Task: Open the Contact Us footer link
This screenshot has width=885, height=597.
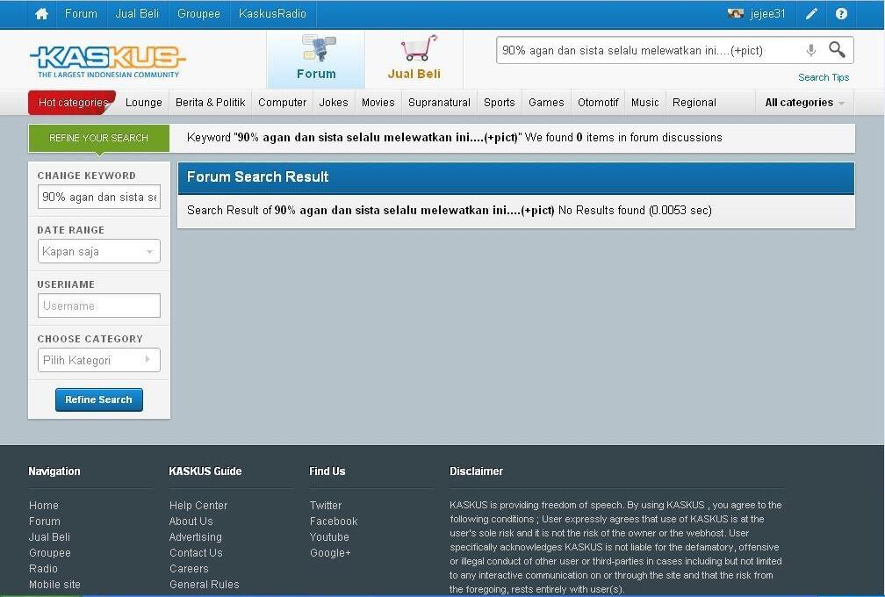Action: pos(196,553)
